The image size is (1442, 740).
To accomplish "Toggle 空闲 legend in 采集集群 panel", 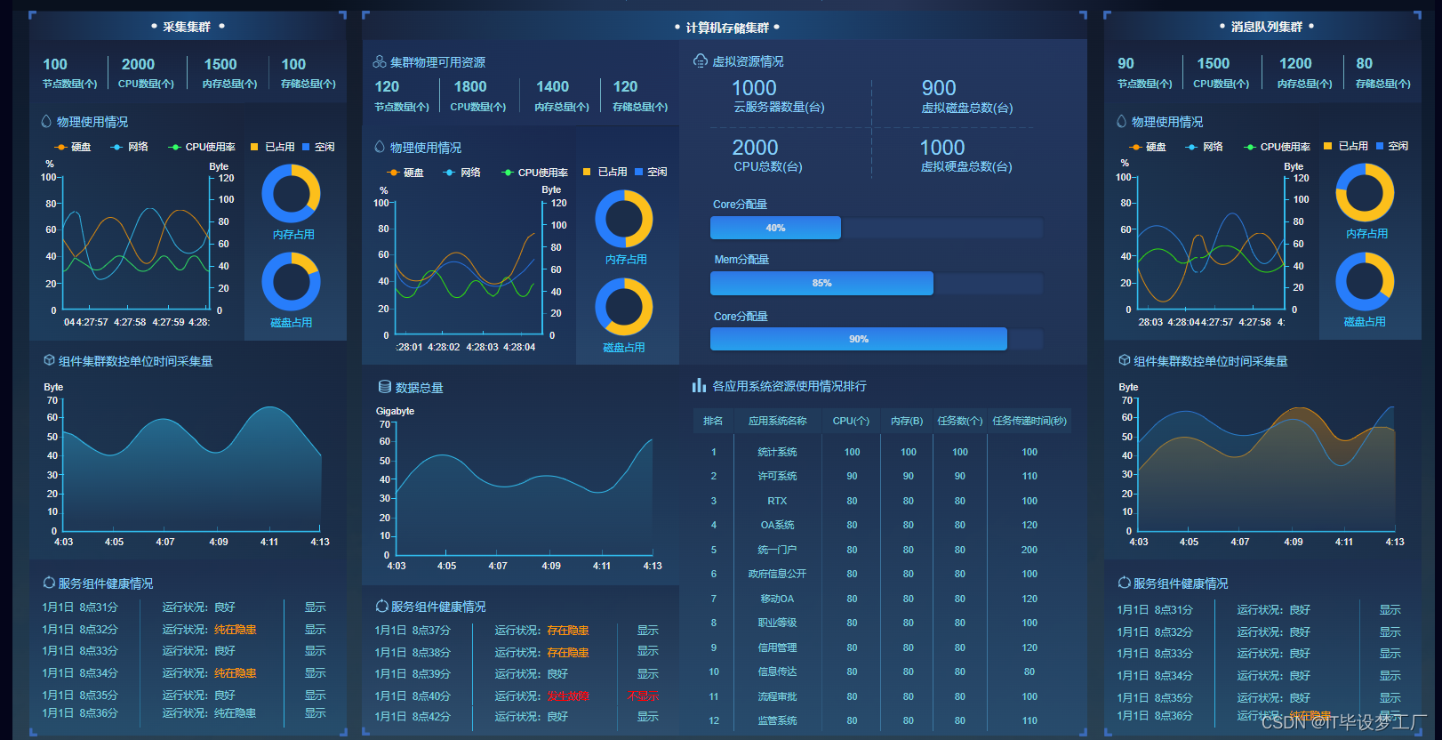I will pyautogui.click(x=318, y=147).
